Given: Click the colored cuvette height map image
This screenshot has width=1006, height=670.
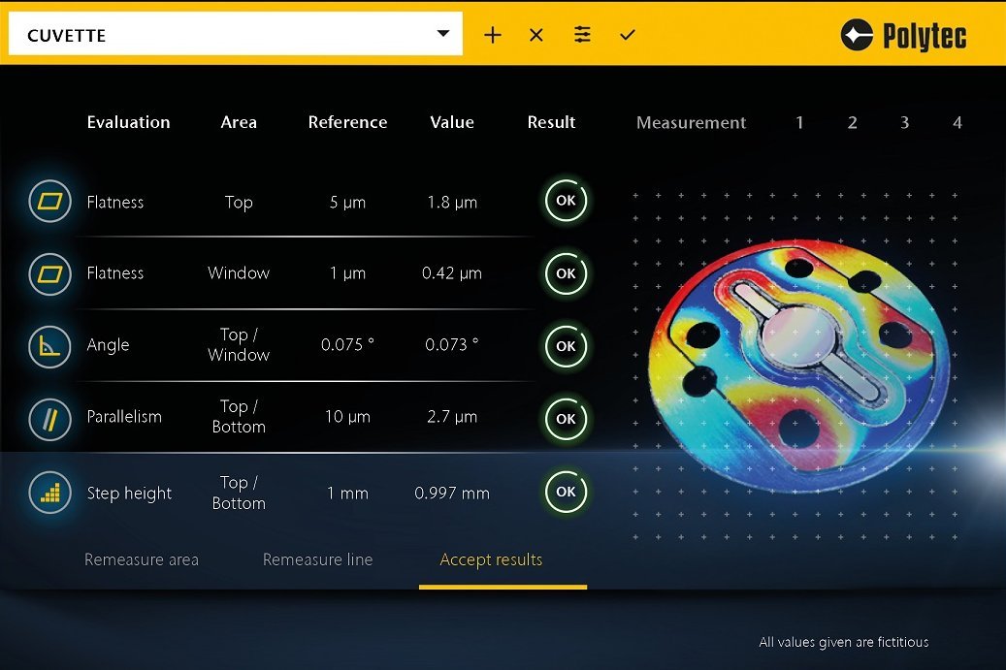Looking at the screenshot, I should coord(795,364).
